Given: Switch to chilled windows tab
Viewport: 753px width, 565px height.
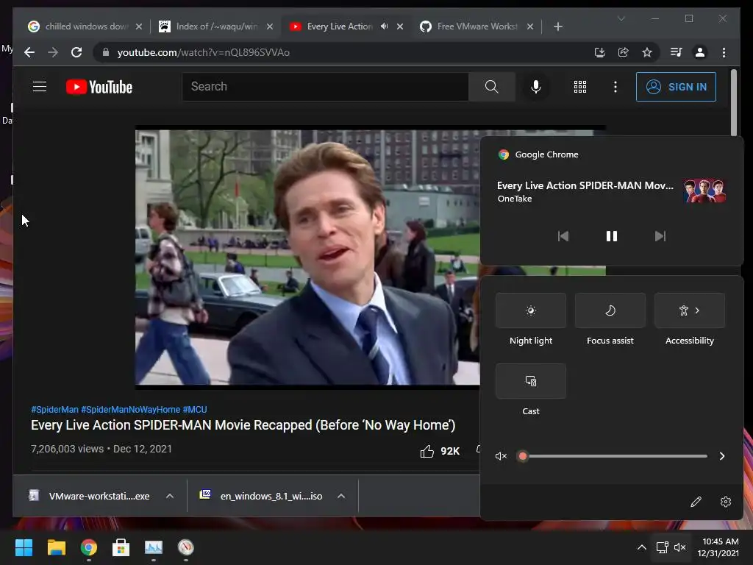Looking at the screenshot, I should (x=85, y=26).
